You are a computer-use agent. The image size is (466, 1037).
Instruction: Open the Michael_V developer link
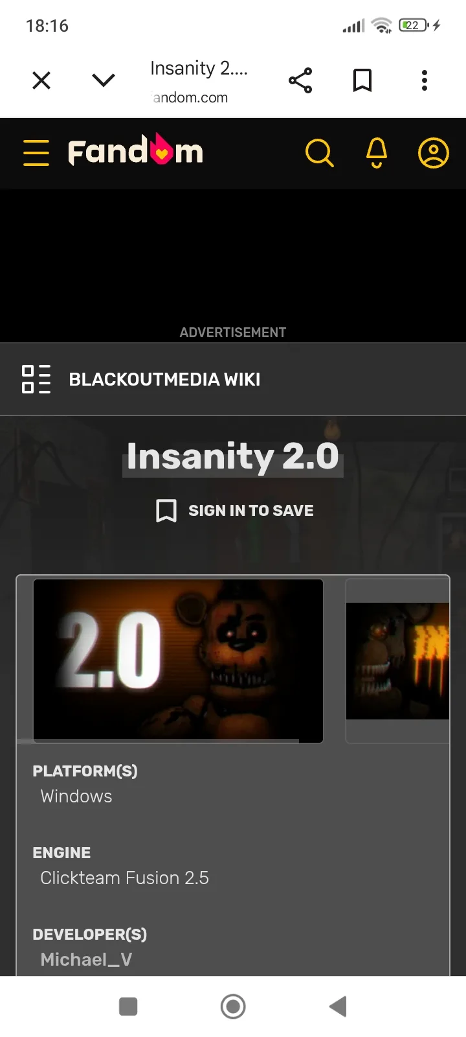point(86,959)
